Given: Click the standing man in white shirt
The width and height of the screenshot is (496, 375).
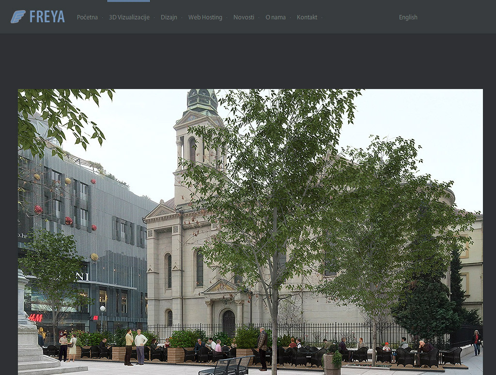Looking at the screenshot, I should [x=140, y=346].
